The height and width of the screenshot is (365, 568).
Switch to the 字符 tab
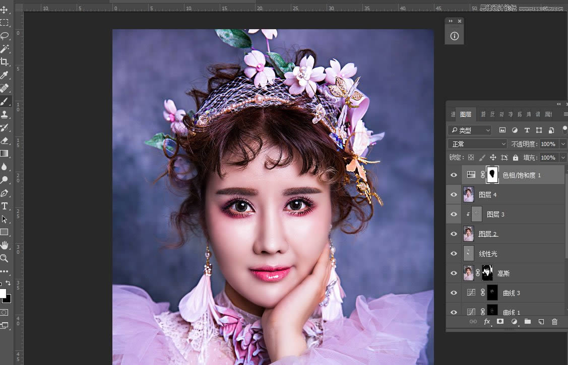click(x=511, y=114)
